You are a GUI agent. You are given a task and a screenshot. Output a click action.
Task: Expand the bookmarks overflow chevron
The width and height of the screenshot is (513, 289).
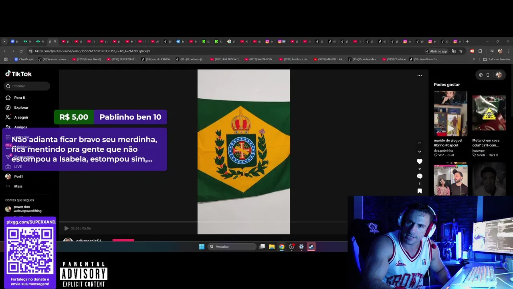pyautogui.click(x=474, y=59)
